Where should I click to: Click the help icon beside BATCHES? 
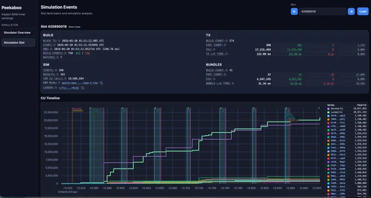(58, 57)
